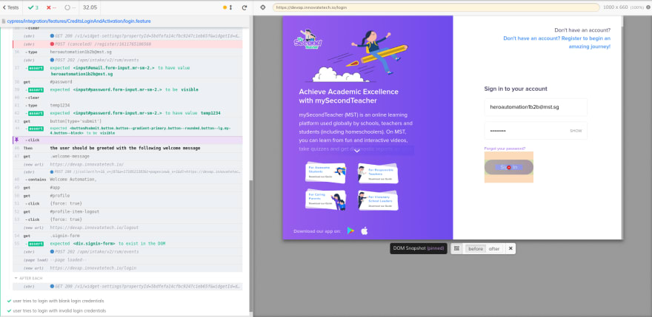The image size is (652, 317).
Task: Select the 'get #profile-item-logout' command row
Action: pyautogui.click(x=127, y=211)
